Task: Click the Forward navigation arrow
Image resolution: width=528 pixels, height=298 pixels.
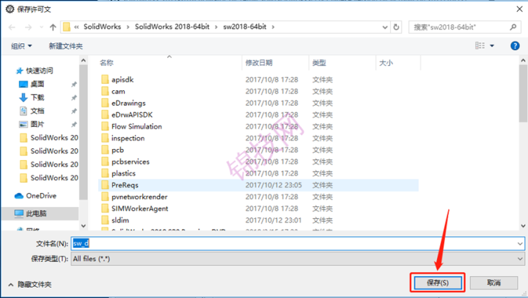Action: (x=29, y=27)
